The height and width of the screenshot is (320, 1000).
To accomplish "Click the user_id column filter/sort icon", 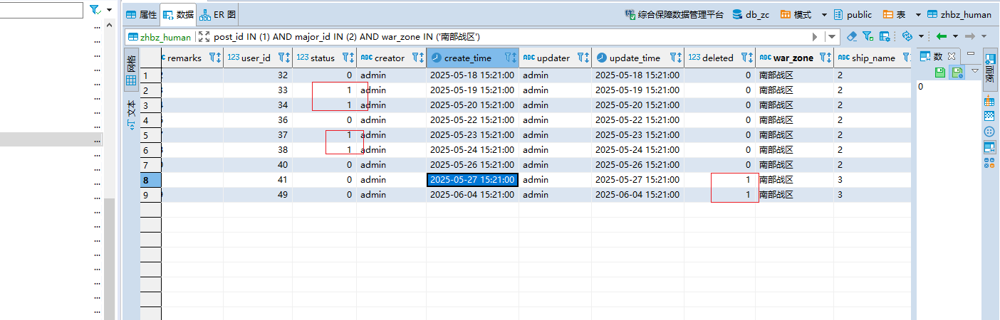I will (x=283, y=58).
